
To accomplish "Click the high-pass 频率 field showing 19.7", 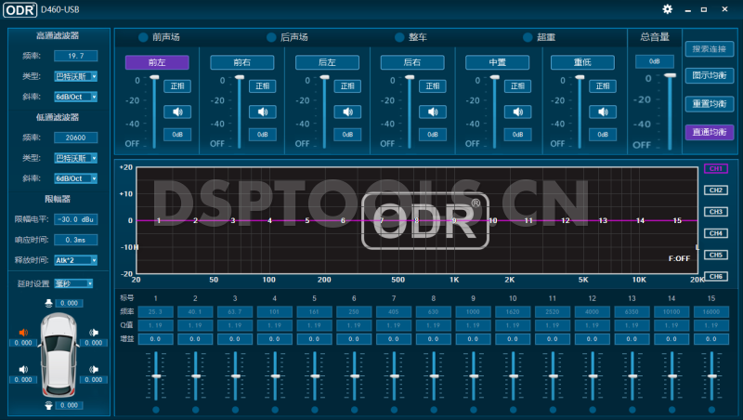I will click(x=76, y=56).
